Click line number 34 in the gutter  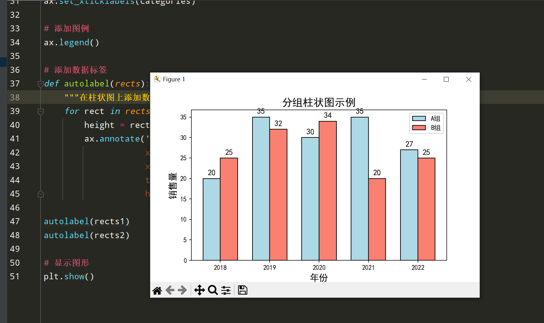15,42
